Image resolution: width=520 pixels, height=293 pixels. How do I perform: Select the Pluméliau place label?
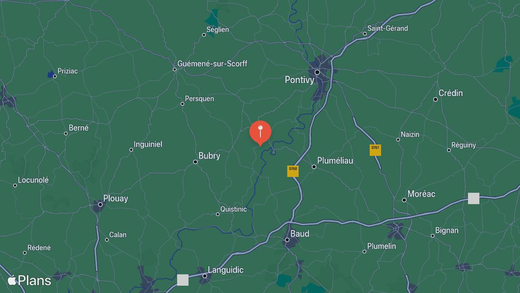[x=335, y=161]
